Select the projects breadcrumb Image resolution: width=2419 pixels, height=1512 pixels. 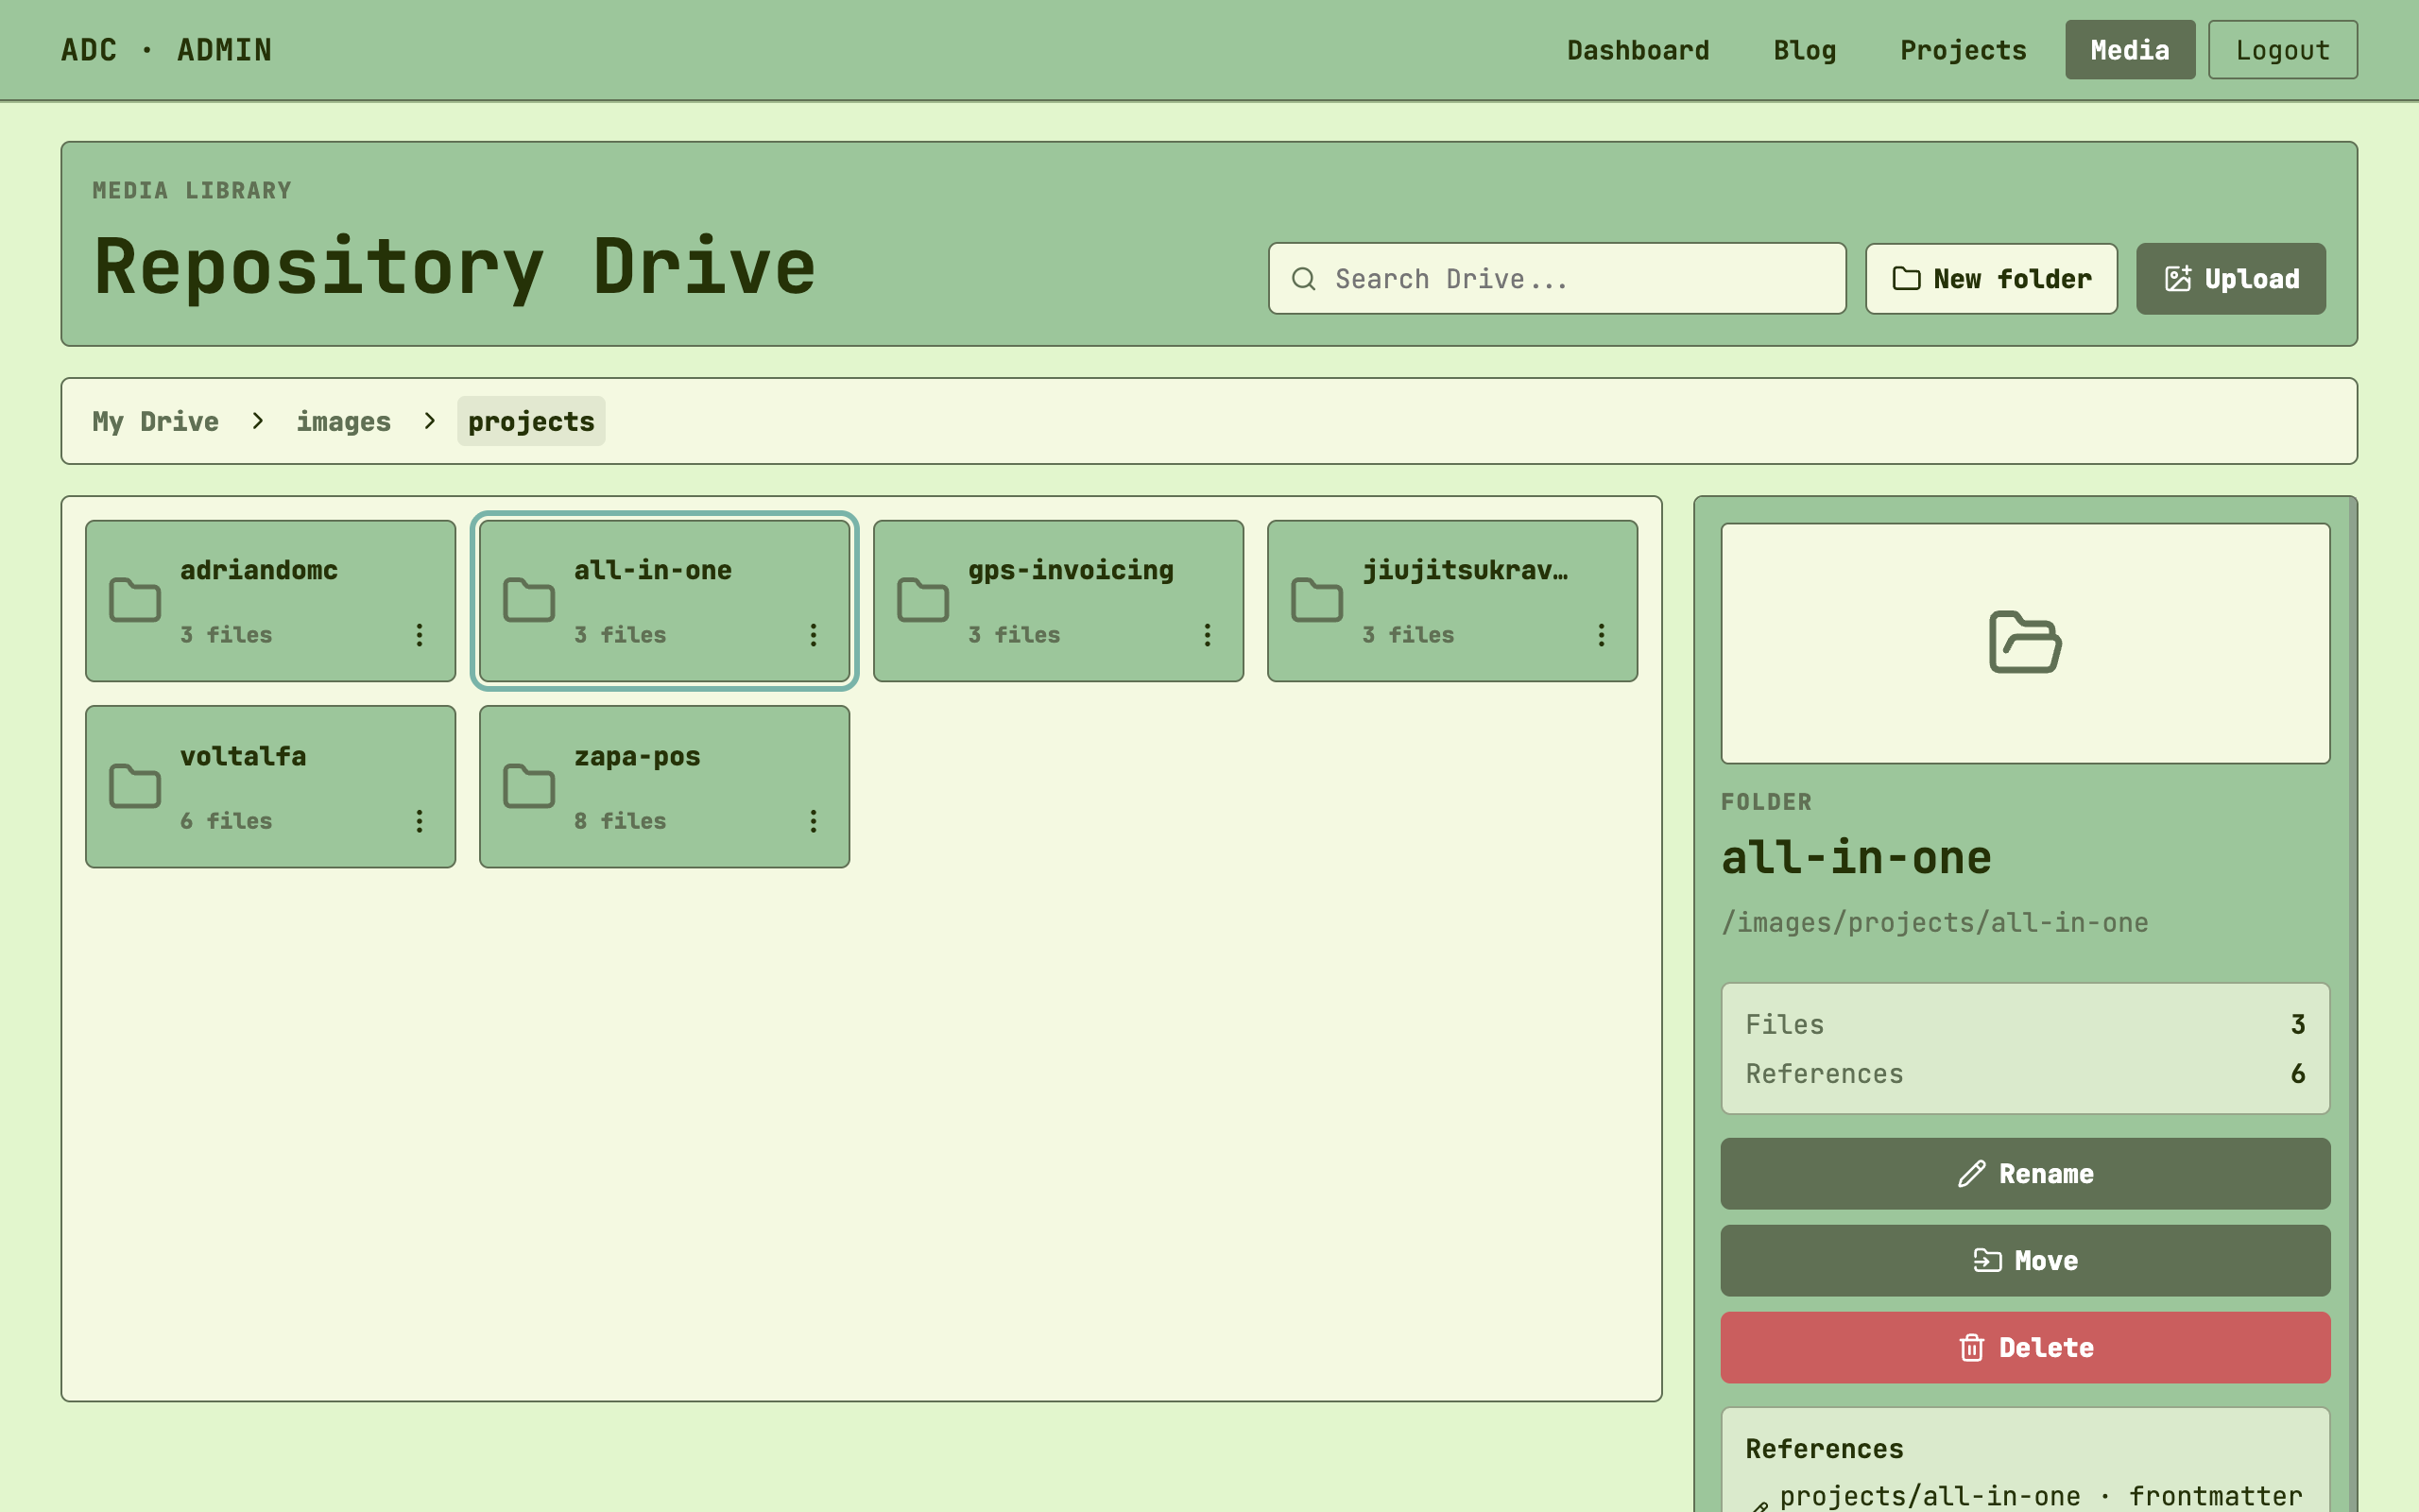pos(531,421)
